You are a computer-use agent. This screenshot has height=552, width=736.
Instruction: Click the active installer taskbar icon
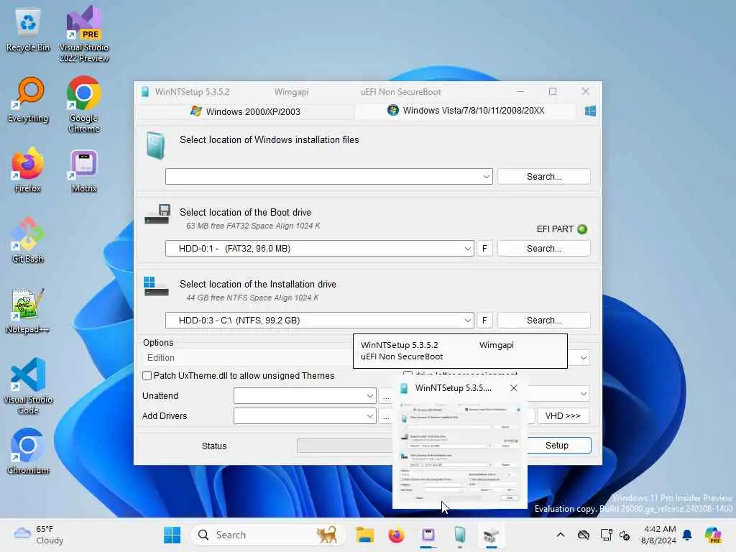pos(491,535)
